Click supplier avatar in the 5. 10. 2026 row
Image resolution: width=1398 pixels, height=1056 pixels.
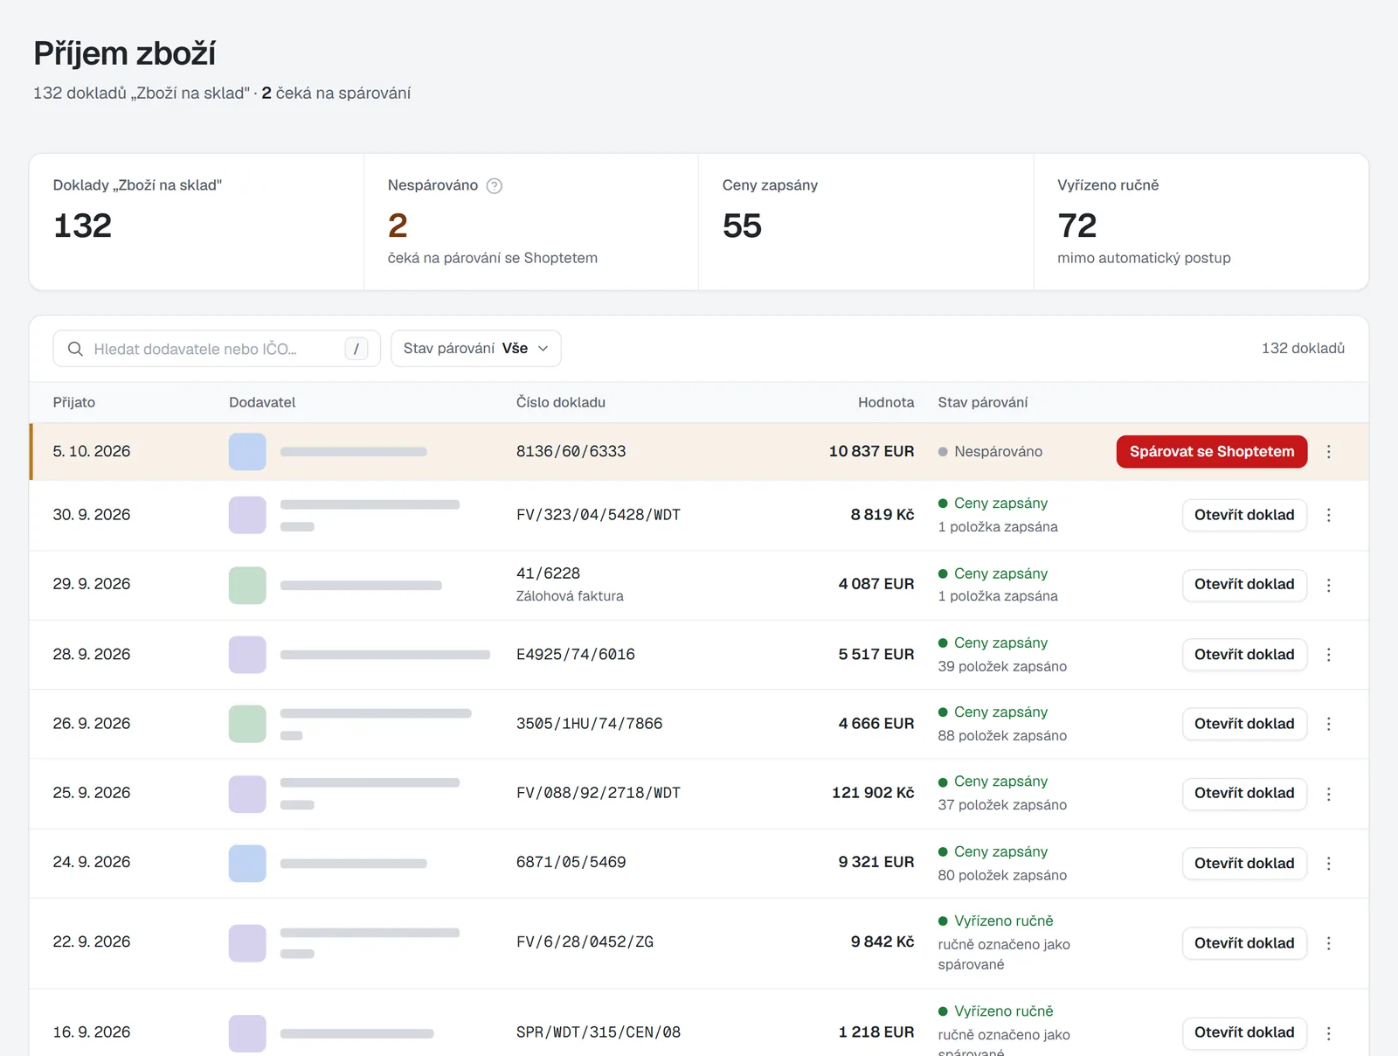247,452
